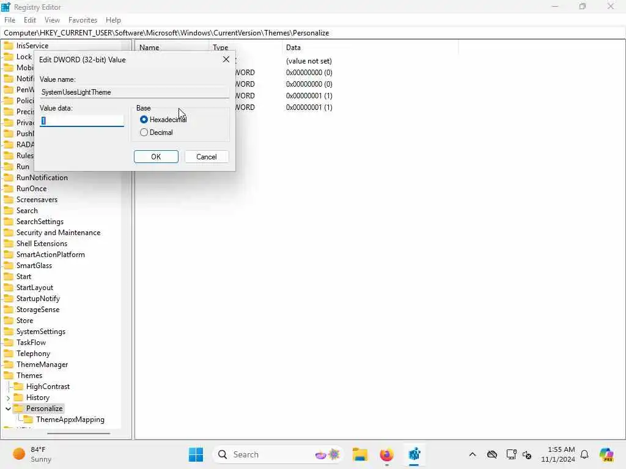The image size is (626, 469).
Task: Open Firefox from the taskbar
Action: click(386, 454)
